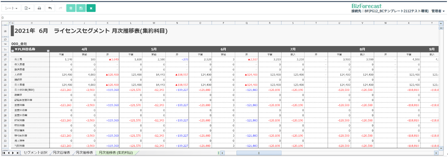448x157 pixels.
Task: Click the redo arrow icon
Action: tap(60, 8)
